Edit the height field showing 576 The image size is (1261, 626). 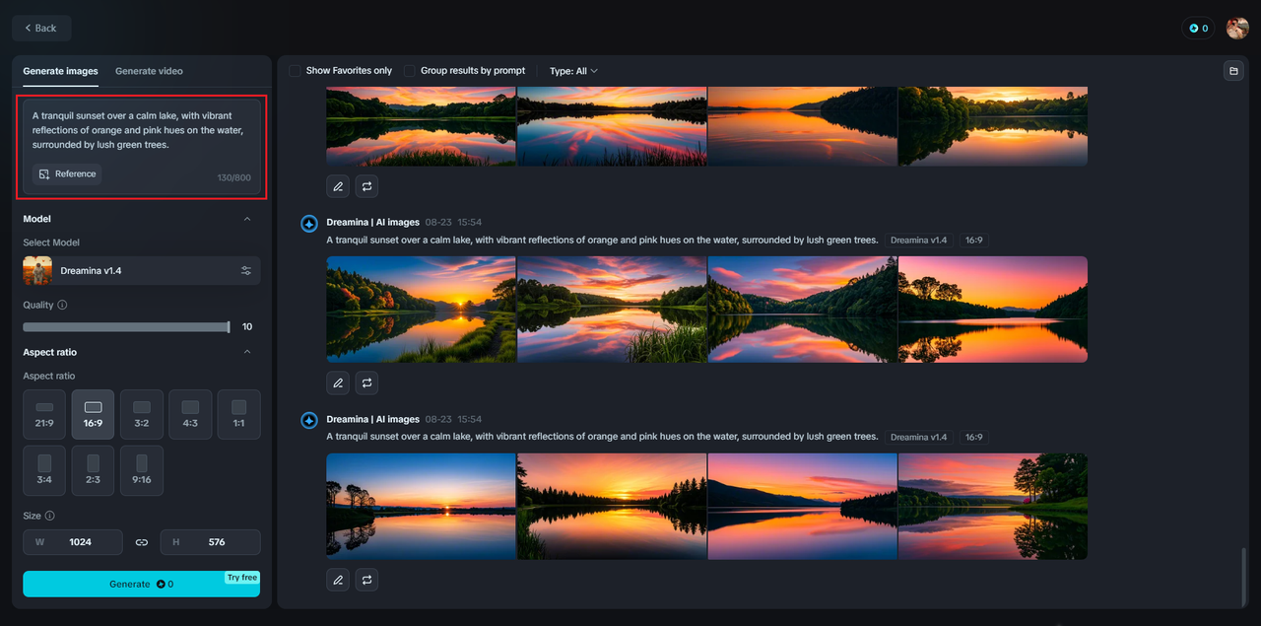[211, 542]
